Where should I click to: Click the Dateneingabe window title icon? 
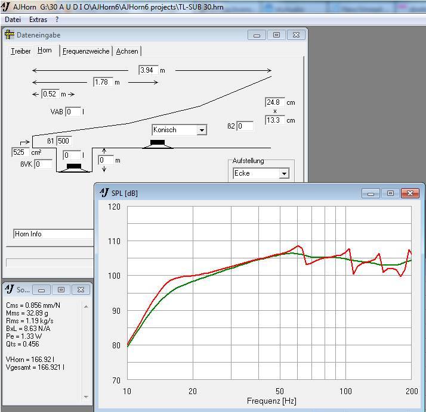click(x=10, y=35)
